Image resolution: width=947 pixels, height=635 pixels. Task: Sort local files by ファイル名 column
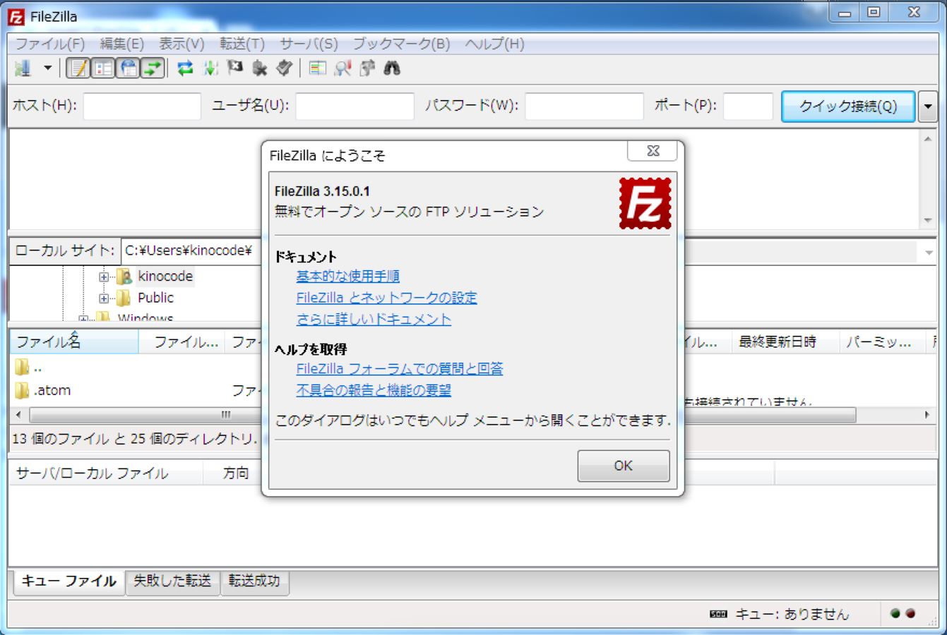tap(74, 342)
